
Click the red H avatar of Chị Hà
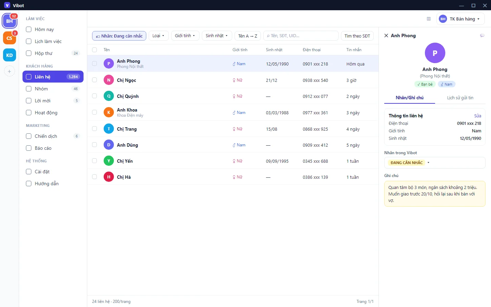[x=109, y=177]
